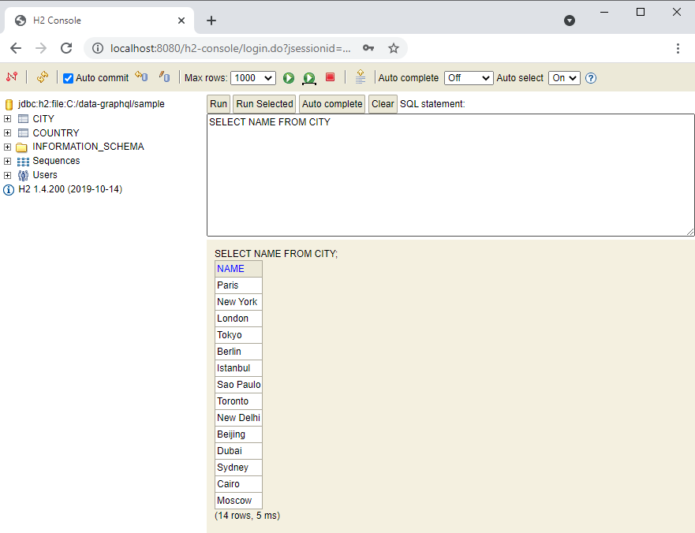Enable Auto complete
Image resolution: width=695 pixels, height=533 pixels.
(x=468, y=78)
